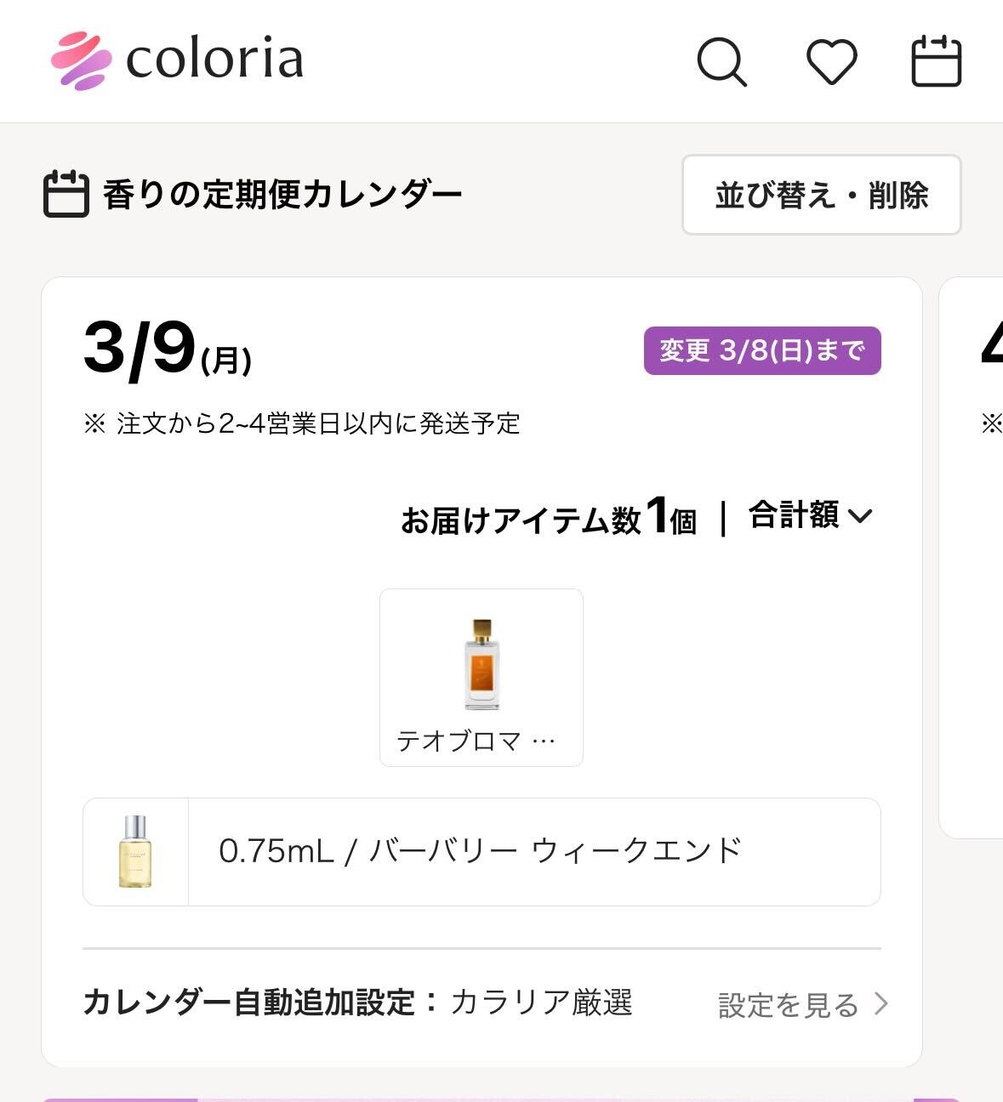
Task: Click the Burberry Weekend bottle icon
Action: (x=135, y=851)
